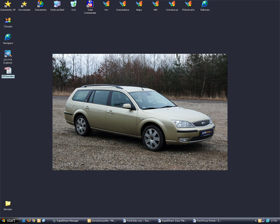280x224 pixels.
Task: Select the Časopis desktop icon
Action: [x=8, y=21]
